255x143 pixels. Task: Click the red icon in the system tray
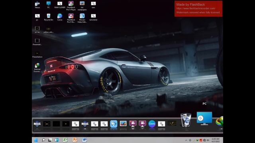click(201, 140)
